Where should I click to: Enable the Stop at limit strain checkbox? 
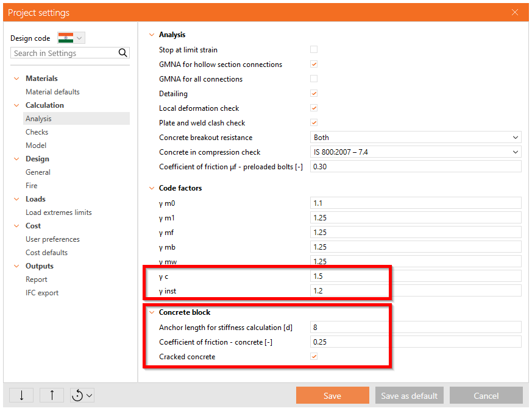point(314,50)
